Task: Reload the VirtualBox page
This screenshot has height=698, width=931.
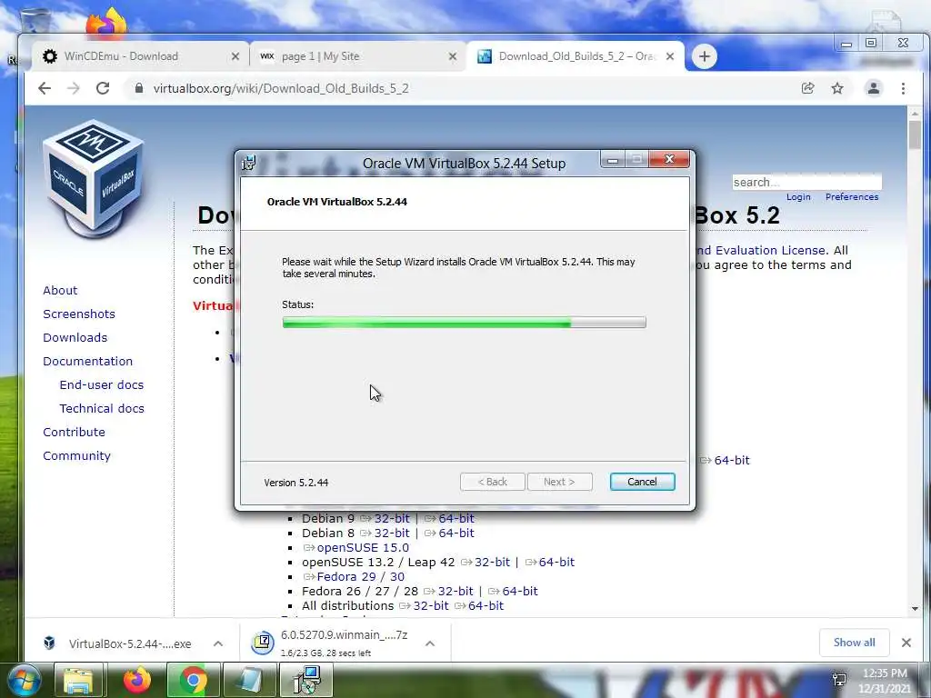Action: (103, 88)
